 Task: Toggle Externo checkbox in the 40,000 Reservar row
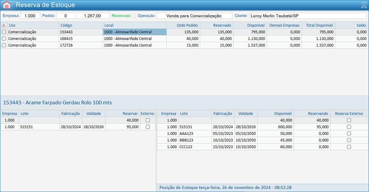[148, 120]
